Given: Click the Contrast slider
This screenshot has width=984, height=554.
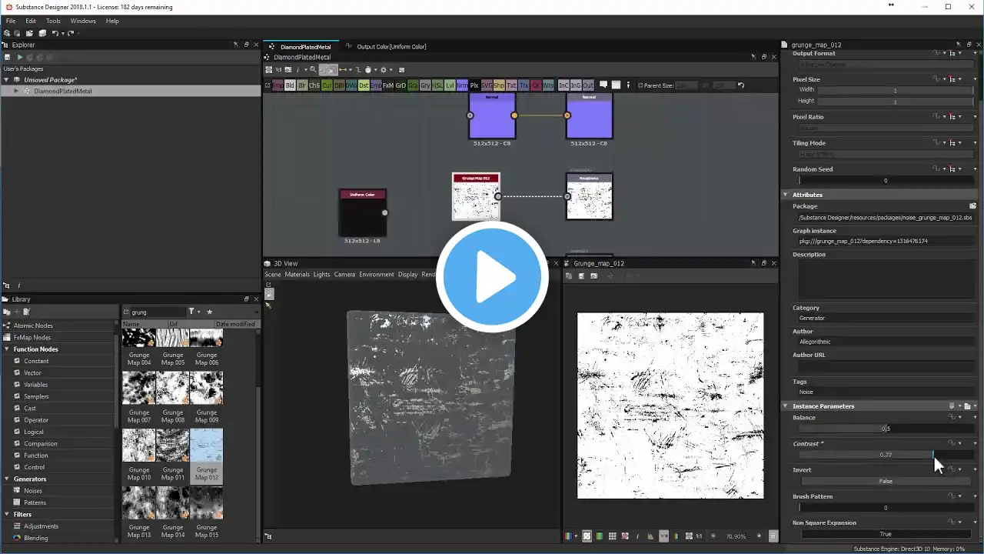Looking at the screenshot, I should (x=886, y=455).
